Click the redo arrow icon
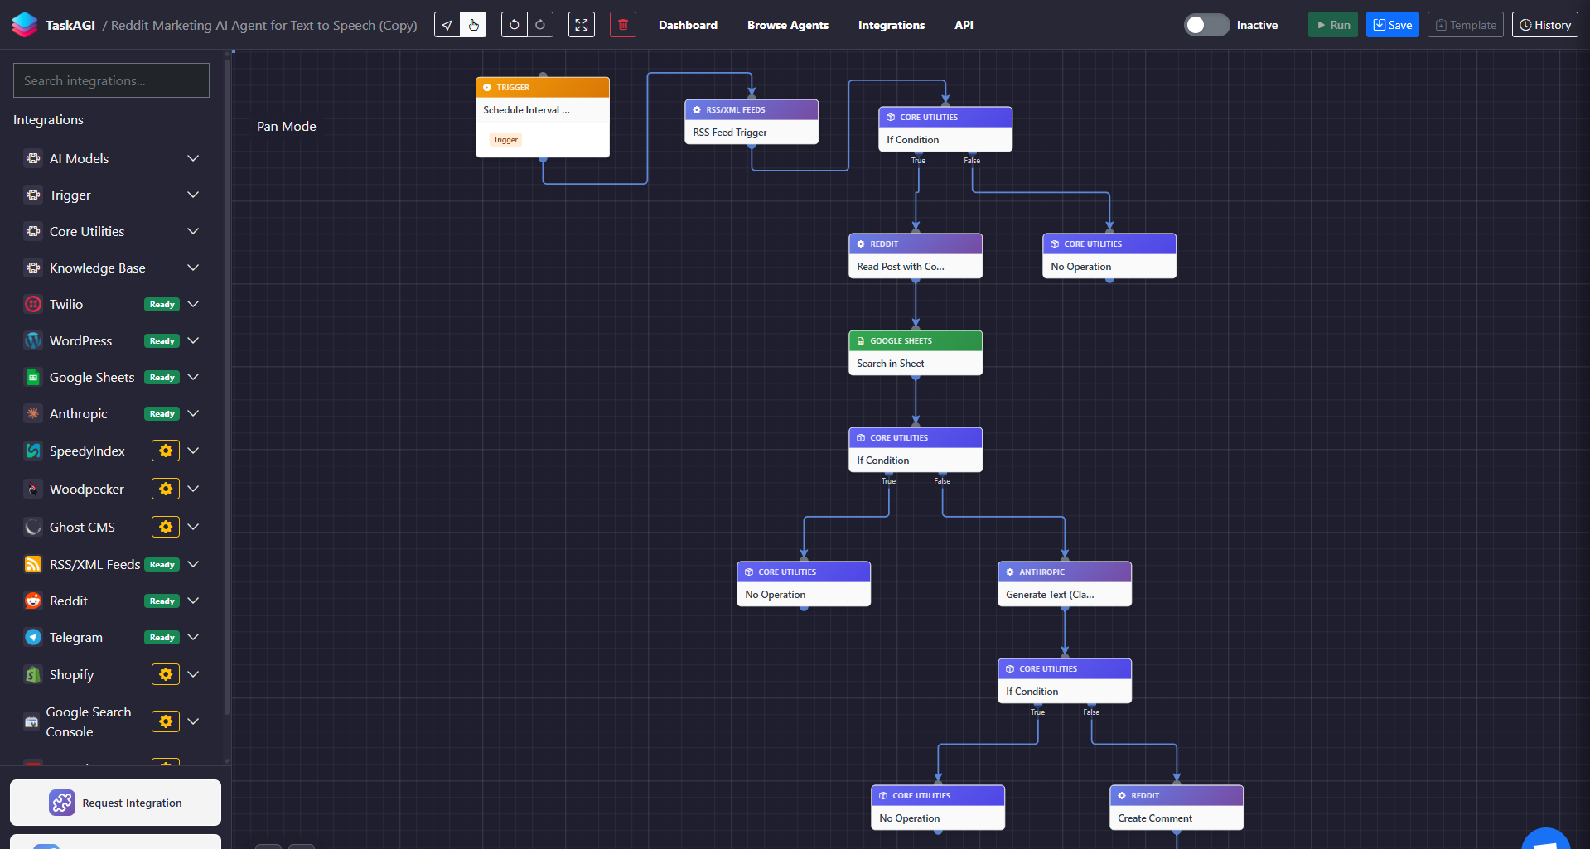Screen dimensions: 1590x849 (x=540, y=25)
